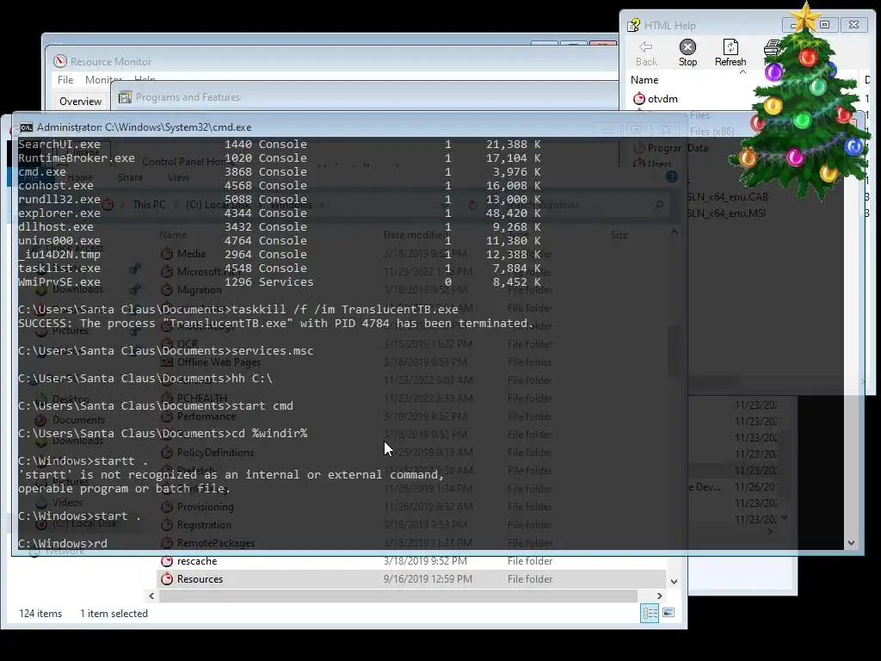Click the cmd.exe window title text
The width and height of the screenshot is (881, 661).
(145, 127)
